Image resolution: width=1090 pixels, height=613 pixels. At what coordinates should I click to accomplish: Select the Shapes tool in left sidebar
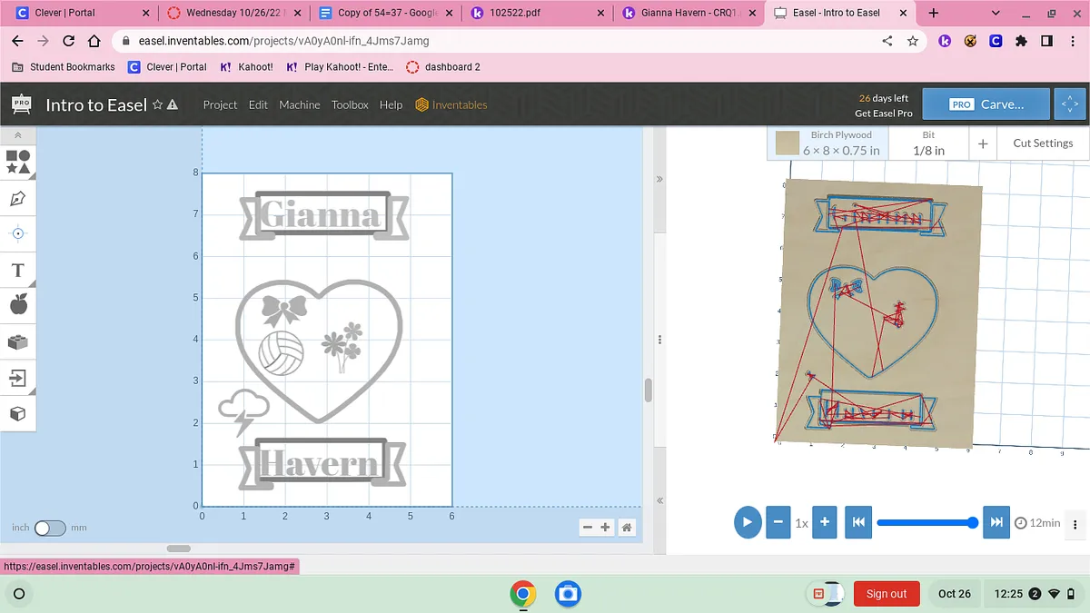[x=18, y=162]
